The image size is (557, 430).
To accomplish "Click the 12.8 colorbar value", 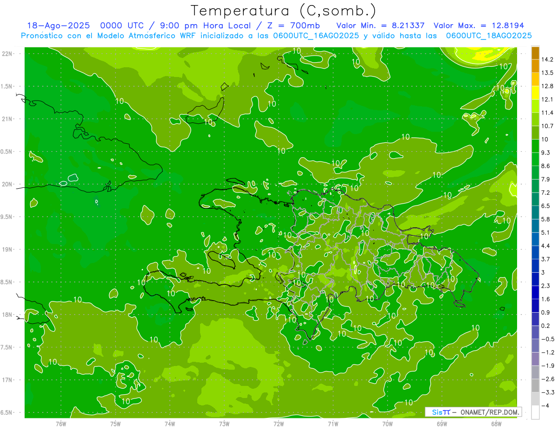I will [x=547, y=86].
